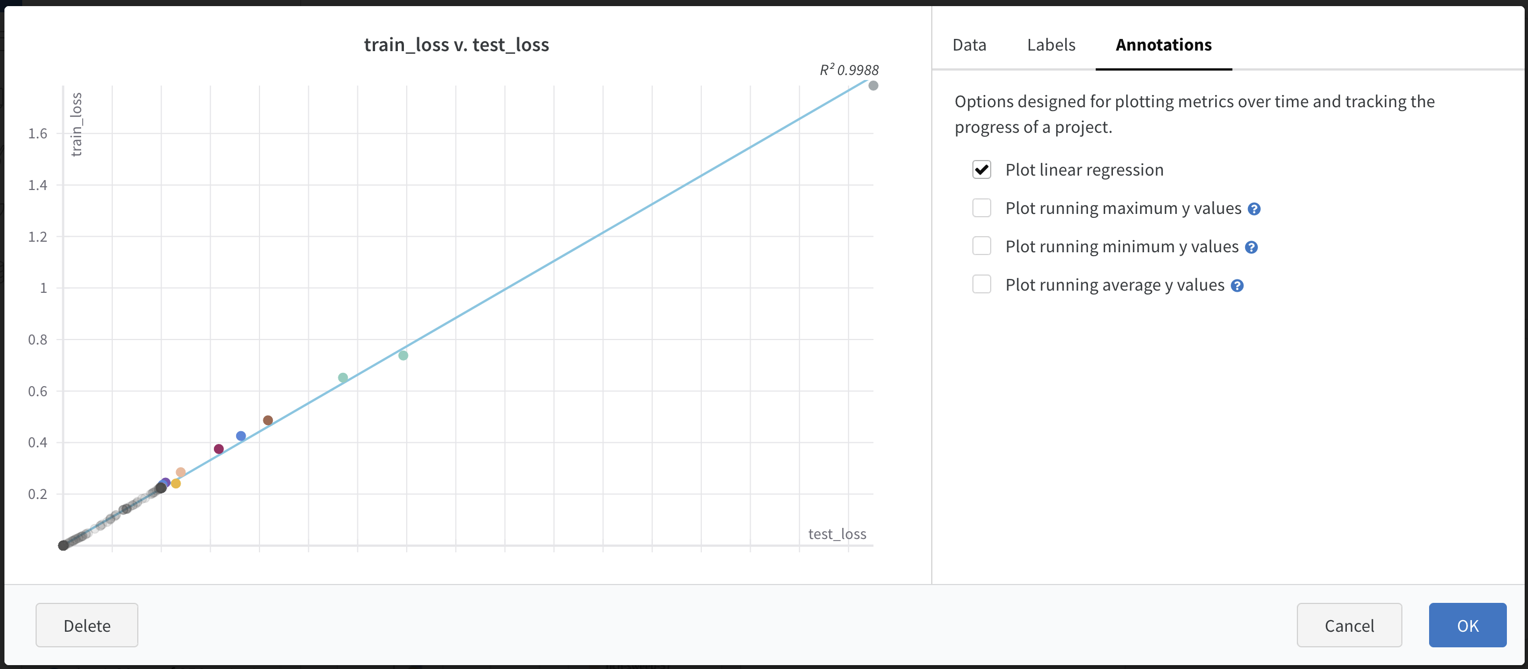Open help for Plot running maximum y values
The width and height of the screenshot is (1528, 669).
(1253, 208)
